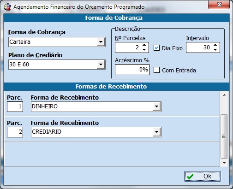Click the Acréscimo % input field
The image size is (233, 189).
(x=132, y=70)
